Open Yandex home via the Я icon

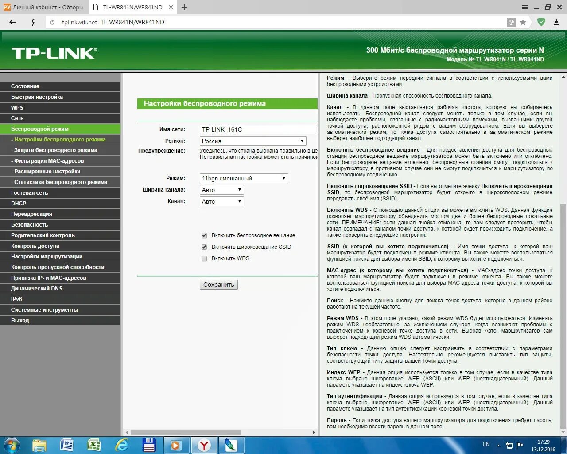[x=34, y=22]
